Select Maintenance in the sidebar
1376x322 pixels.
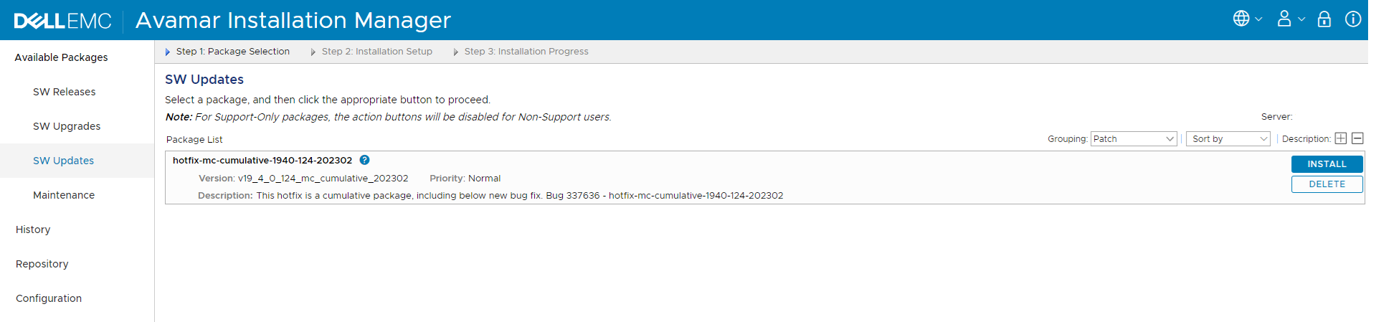pos(64,195)
